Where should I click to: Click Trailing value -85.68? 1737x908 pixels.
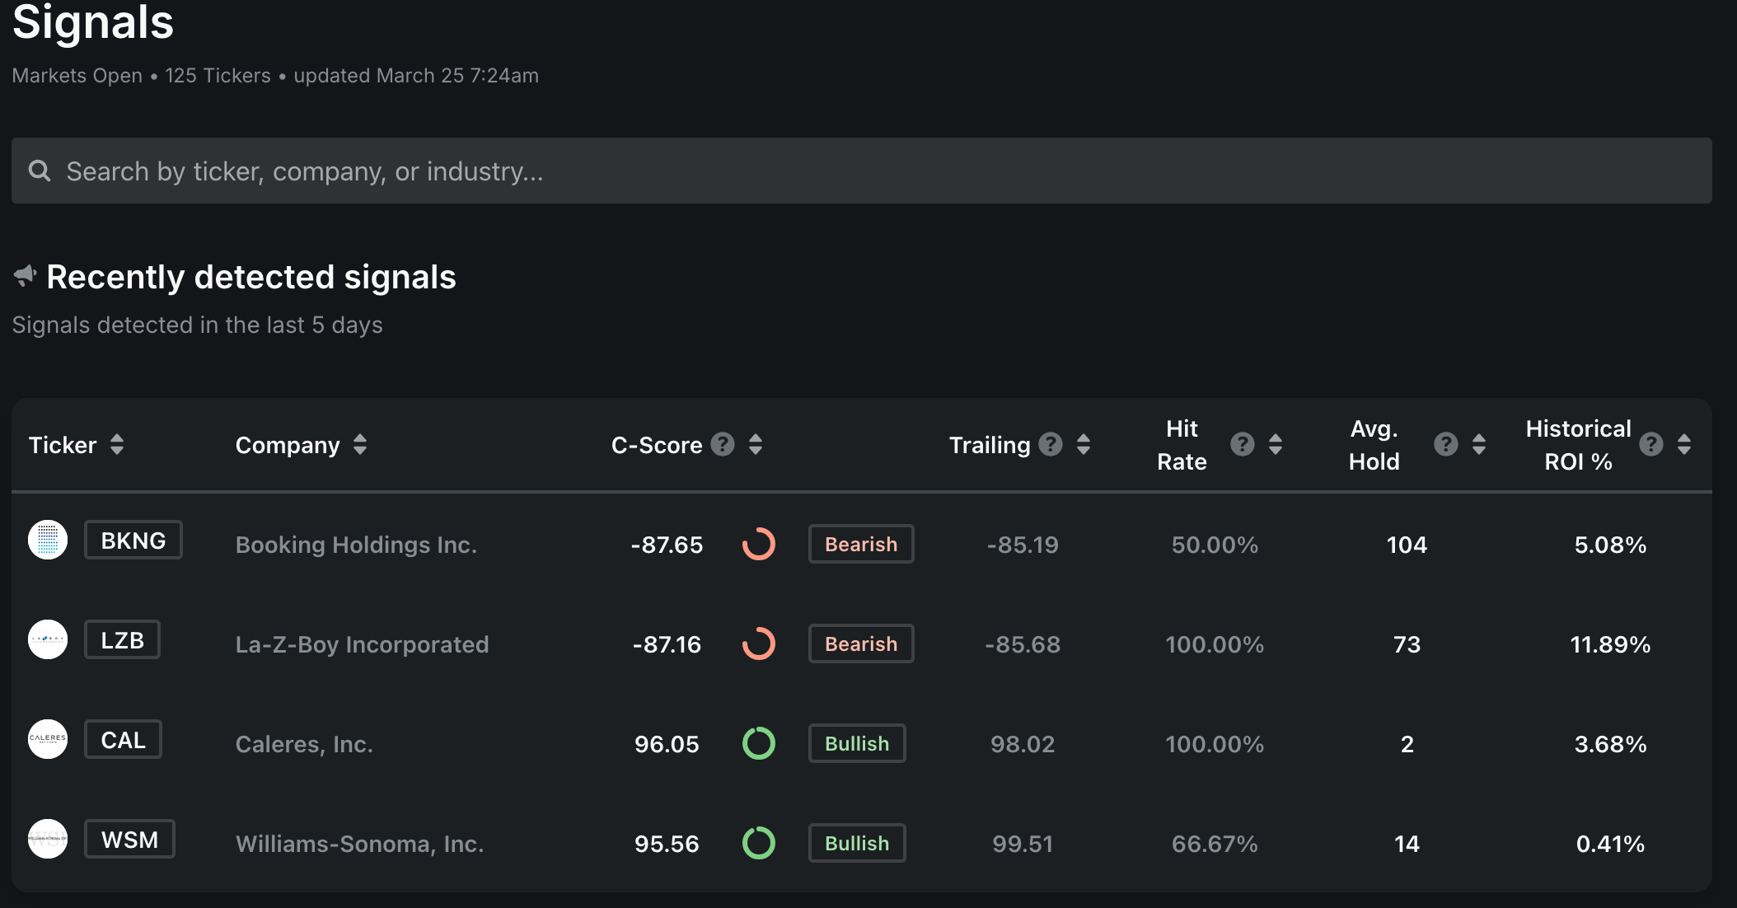(x=1023, y=644)
